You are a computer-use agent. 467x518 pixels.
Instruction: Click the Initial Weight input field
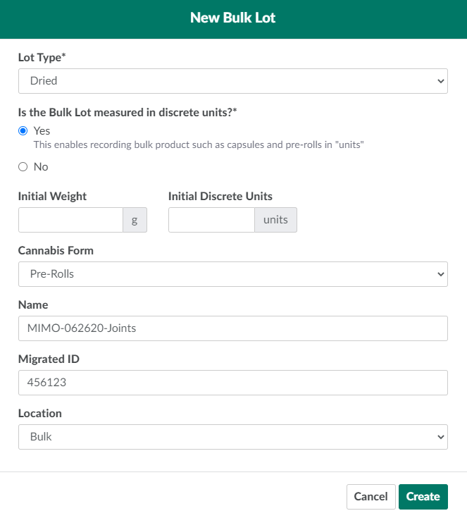(x=70, y=220)
